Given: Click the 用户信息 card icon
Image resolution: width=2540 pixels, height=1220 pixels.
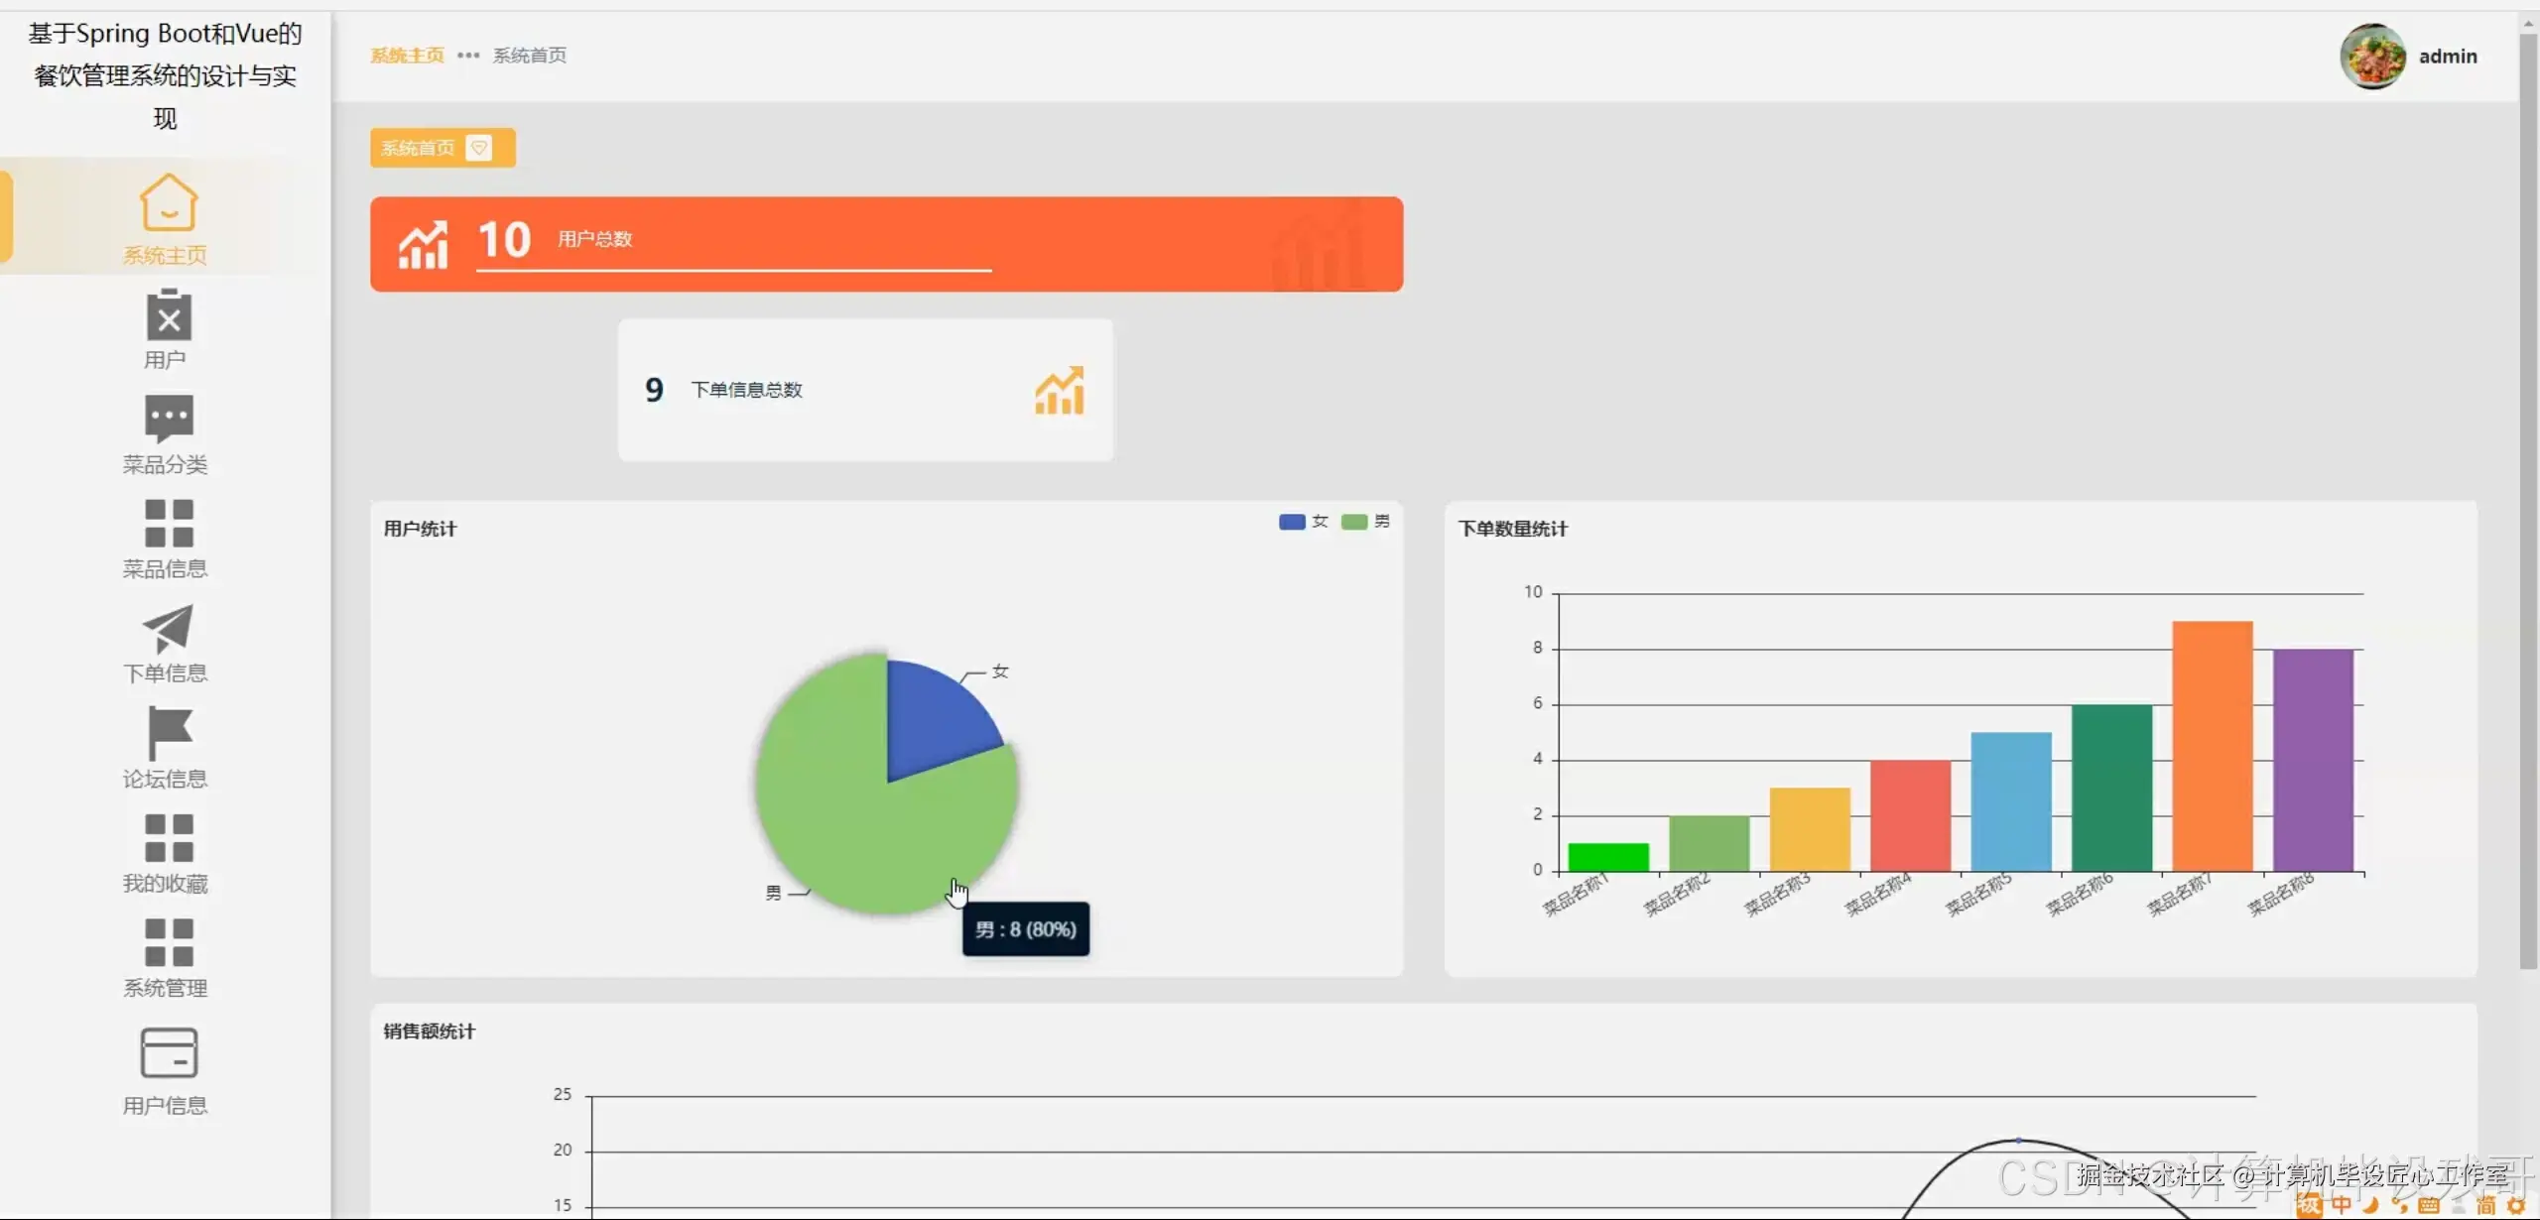Looking at the screenshot, I should click(168, 1052).
